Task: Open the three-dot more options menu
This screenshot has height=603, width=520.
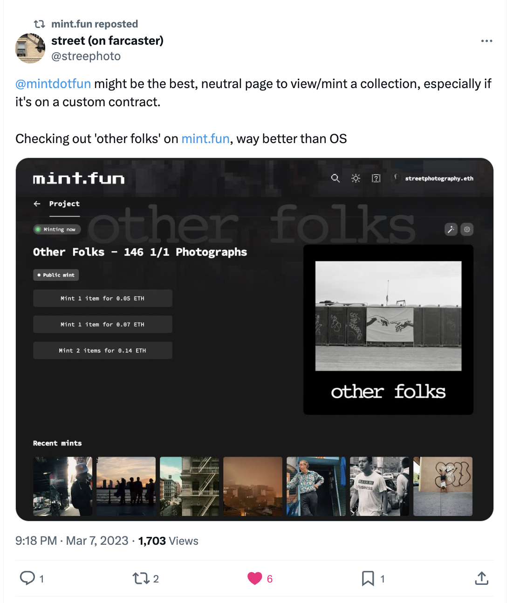Action: click(486, 41)
